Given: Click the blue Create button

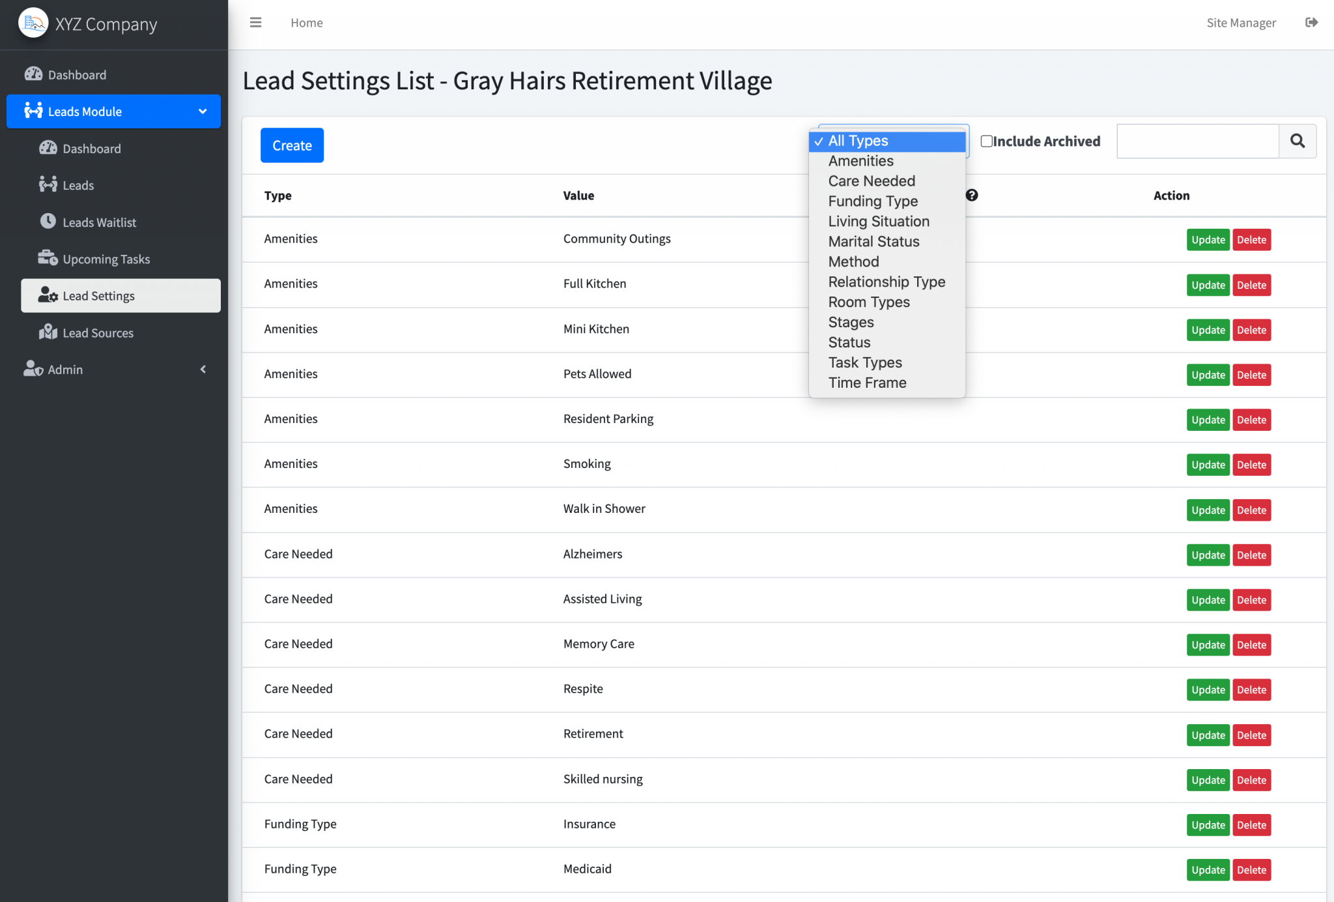Looking at the screenshot, I should pos(292,145).
